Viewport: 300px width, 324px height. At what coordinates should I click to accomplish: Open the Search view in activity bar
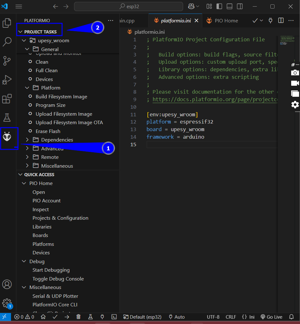tap(7, 42)
